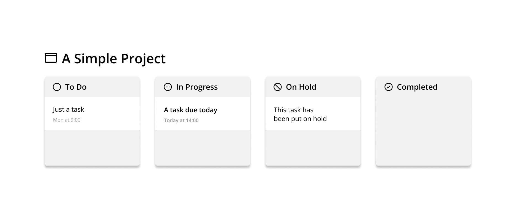Open the task 'This task has been put on hold'
This screenshot has height=214, width=515.
click(313, 114)
